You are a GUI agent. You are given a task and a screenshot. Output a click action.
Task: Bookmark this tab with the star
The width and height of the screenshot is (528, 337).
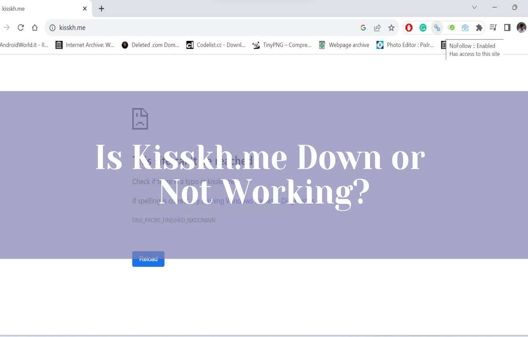click(x=391, y=28)
